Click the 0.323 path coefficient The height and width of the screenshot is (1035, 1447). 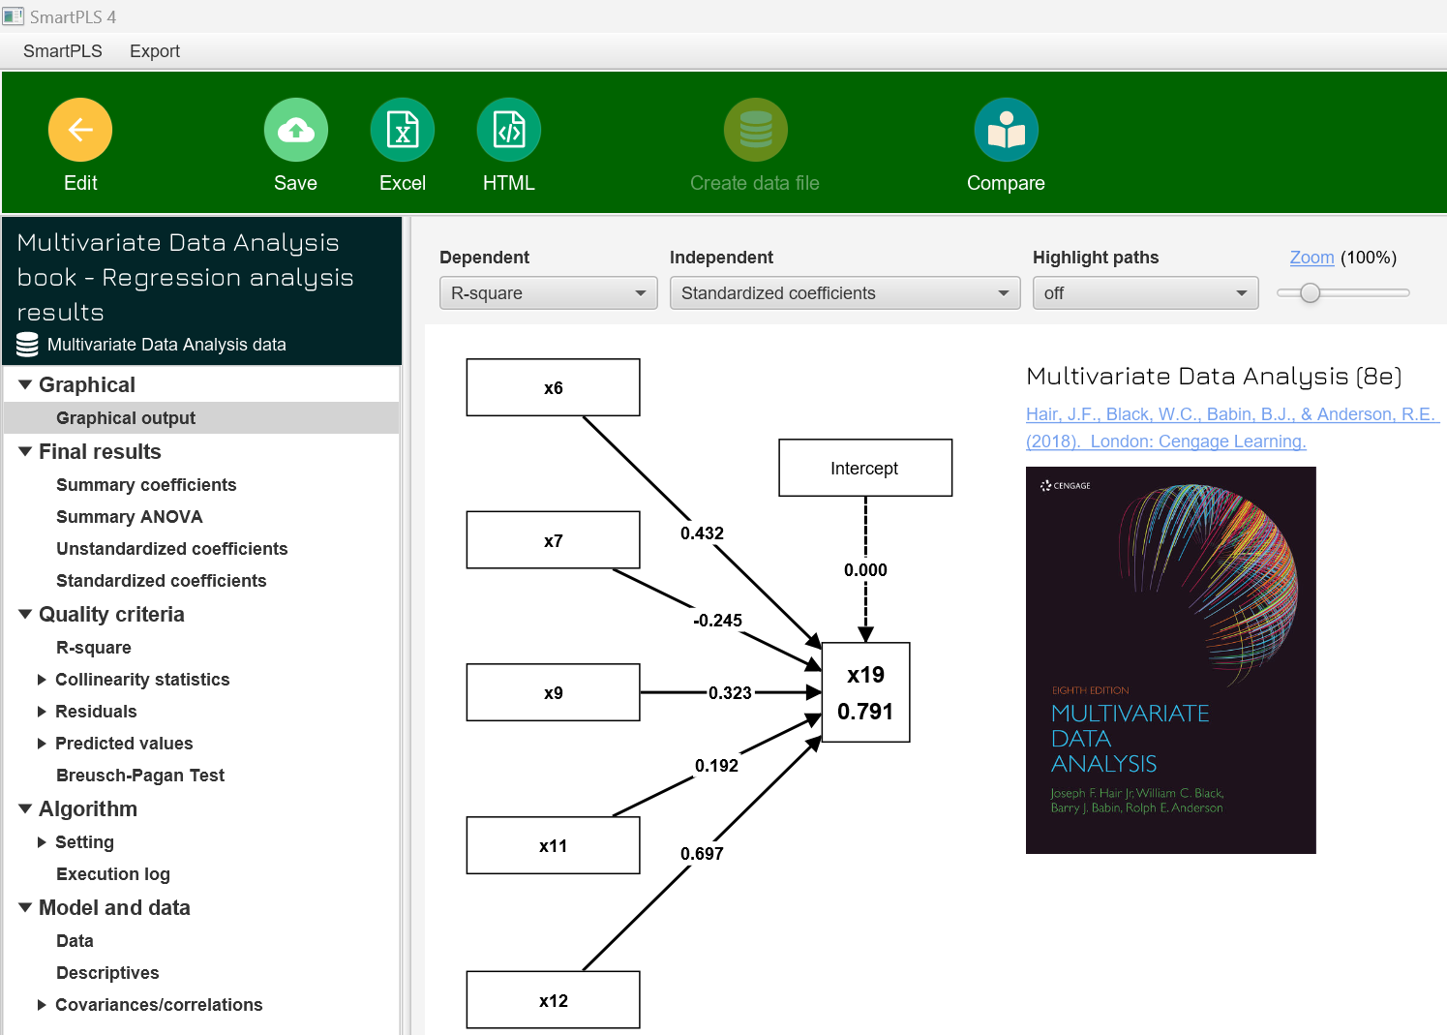point(730,693)
